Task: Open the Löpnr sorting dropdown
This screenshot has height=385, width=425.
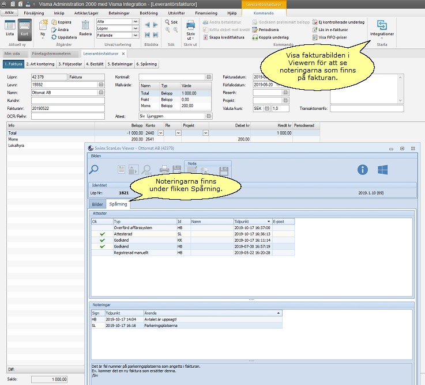Action: (136, 28)
